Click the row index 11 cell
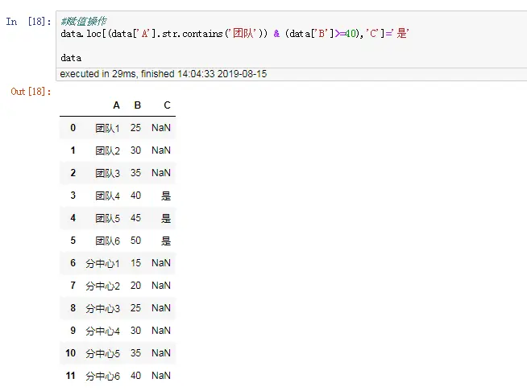527x391 pixels. 71,376
